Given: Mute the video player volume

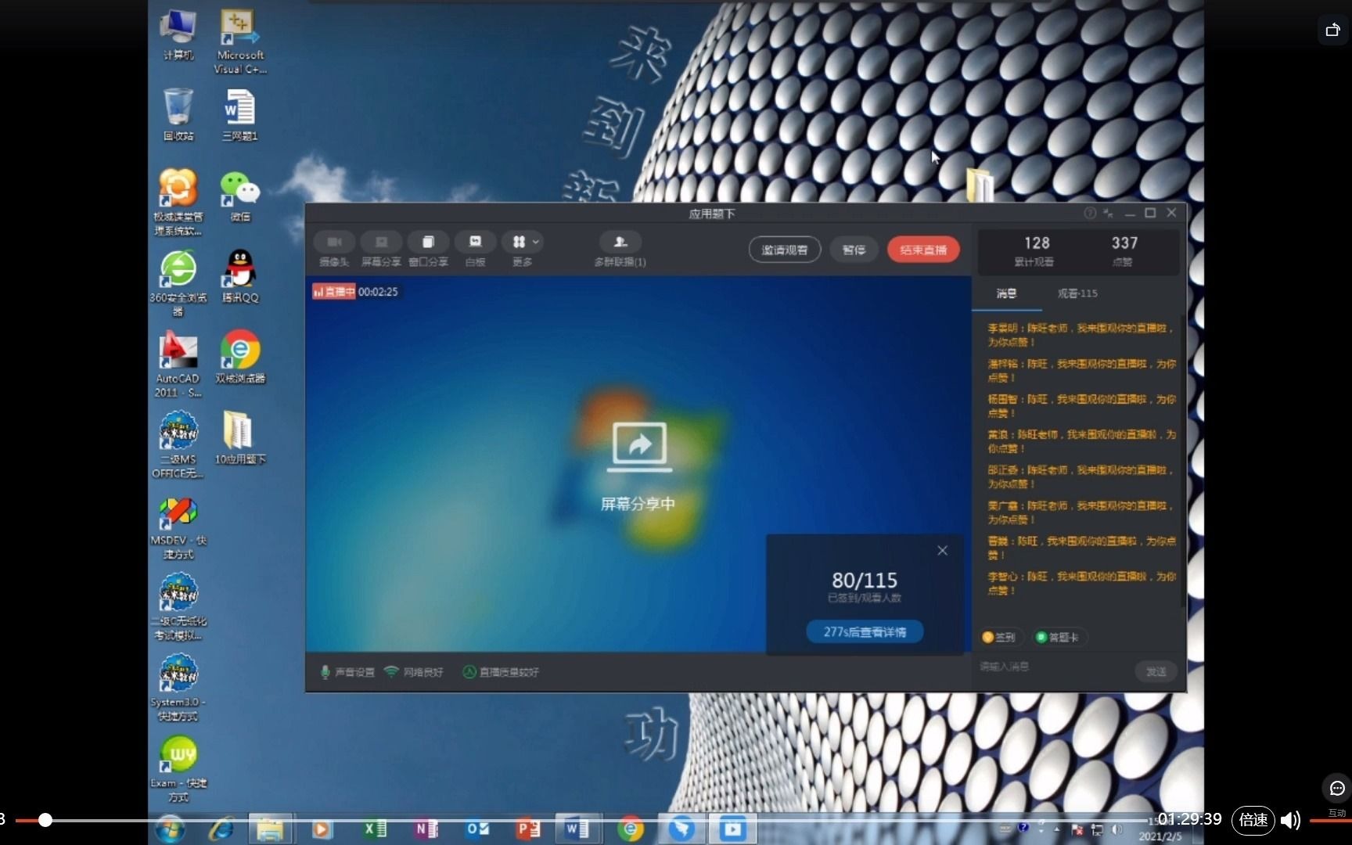Looking at the screenshot, I should click(1290, 820).
